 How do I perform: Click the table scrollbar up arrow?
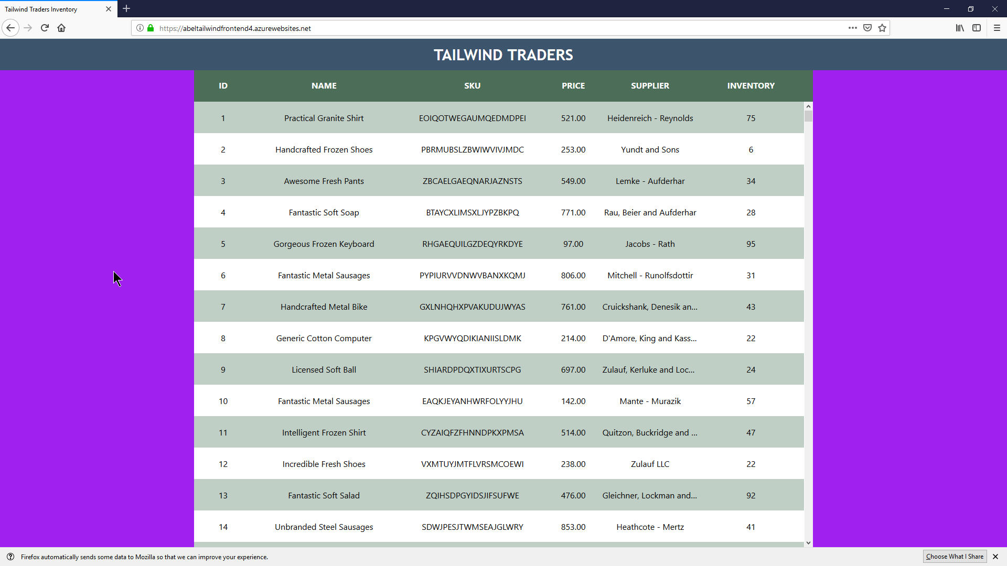(x=808, y=106)
